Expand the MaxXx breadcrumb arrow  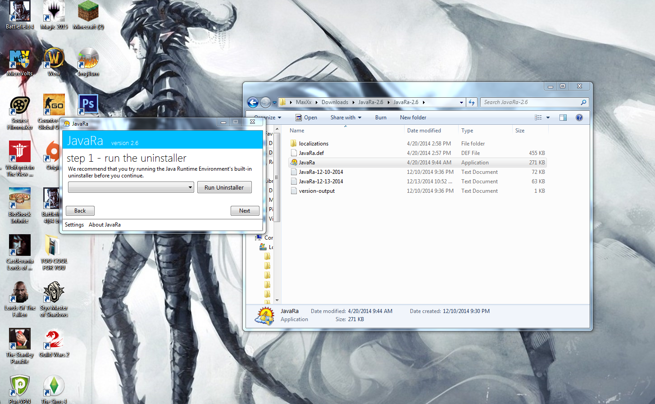point(316,103)
